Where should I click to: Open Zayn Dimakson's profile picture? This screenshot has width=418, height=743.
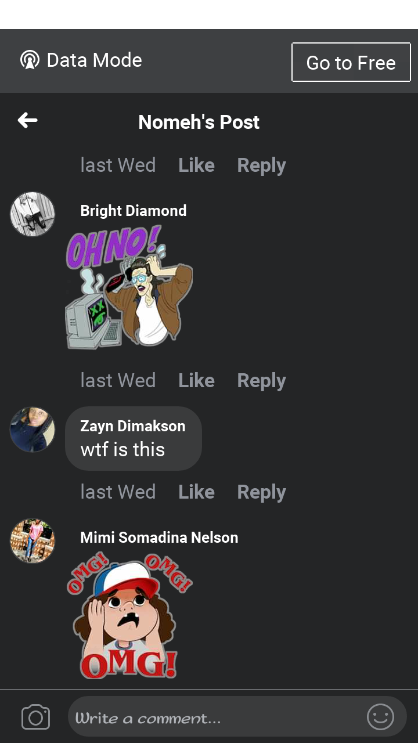pyautogui.click(x=33, y=430)
